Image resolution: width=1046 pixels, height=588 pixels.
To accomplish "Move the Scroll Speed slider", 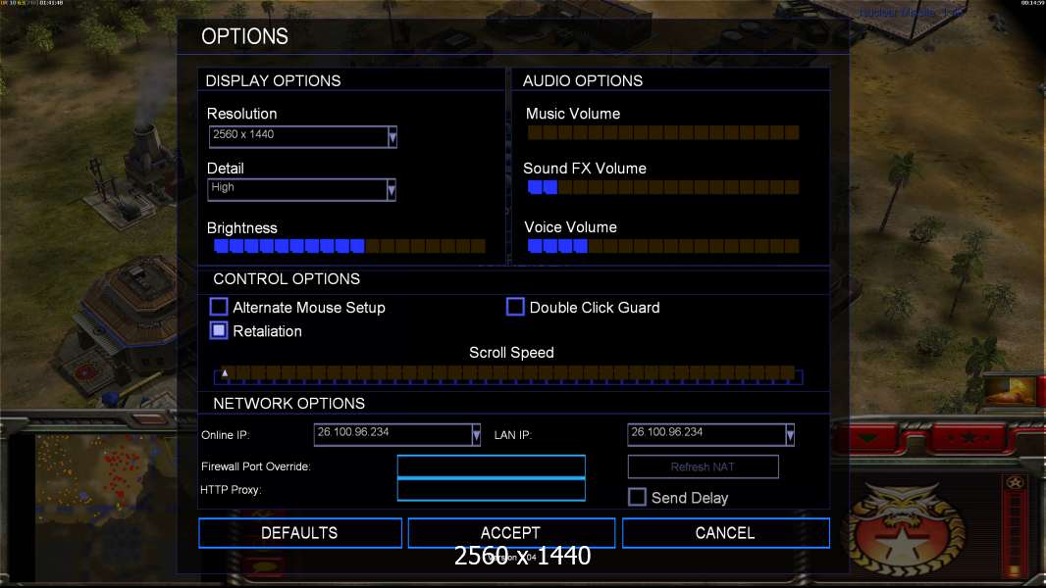I will pos(507,375).
